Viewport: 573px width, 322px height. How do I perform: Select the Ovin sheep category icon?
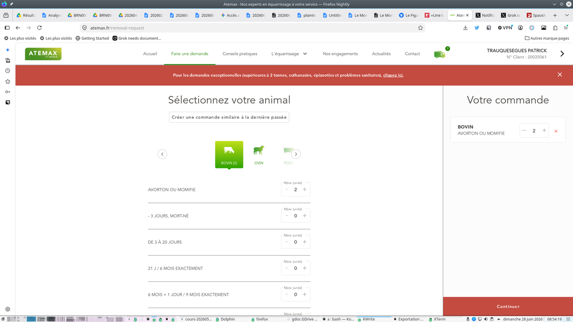259,155
